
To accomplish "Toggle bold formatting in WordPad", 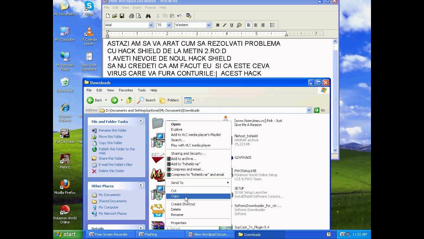I will 218,25.
